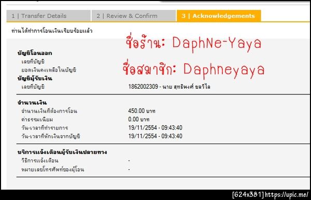Open the Transfer Details step tab

pyautogui.click(x=49, y=16)
